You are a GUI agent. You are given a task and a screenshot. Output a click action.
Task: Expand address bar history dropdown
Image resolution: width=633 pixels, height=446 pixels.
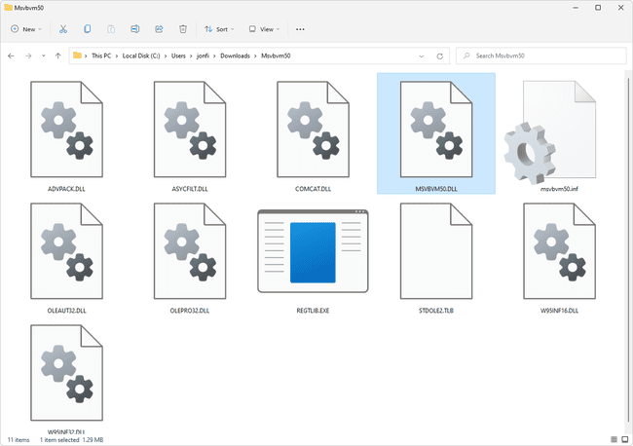click(x=422, y=56)
